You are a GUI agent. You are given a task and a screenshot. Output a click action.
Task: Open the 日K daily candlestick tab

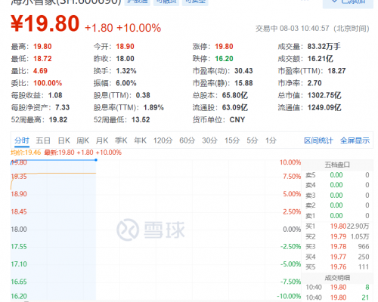coord(64,140)
